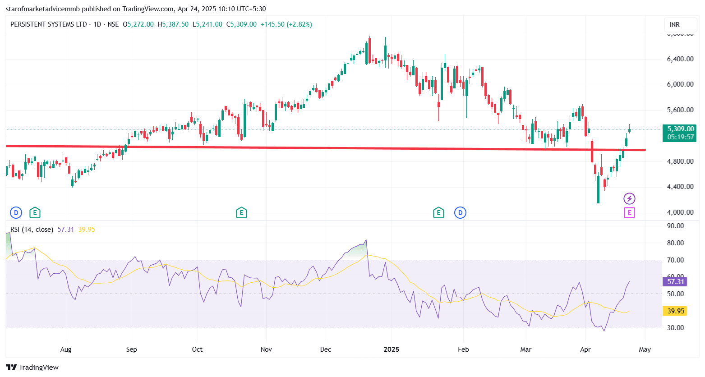Click the blue dividend D marker left of August
The image size is (705, 377).
click(x=16, y=212)
